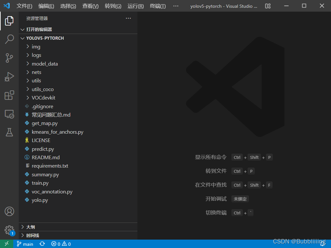Screen dimensions: 331x248
Task: Click the 转到文件 shortcut hint
Action: [216, 171]
